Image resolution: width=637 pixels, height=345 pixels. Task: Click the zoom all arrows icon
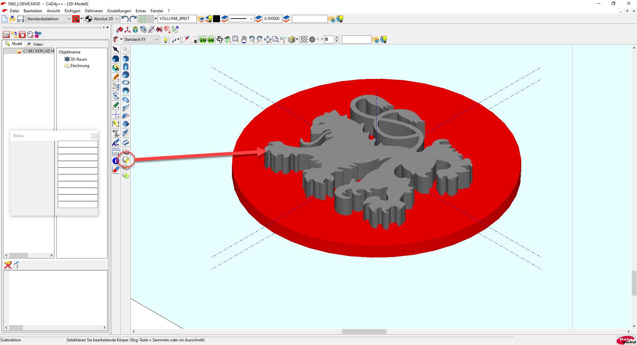tap(268, 39)
